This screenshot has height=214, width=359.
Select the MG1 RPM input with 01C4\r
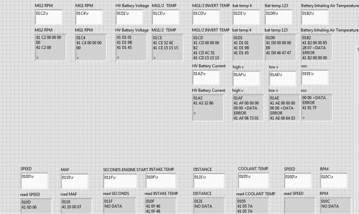pos(89,17)
